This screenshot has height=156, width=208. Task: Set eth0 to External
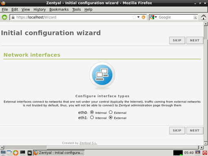(111, 112)
